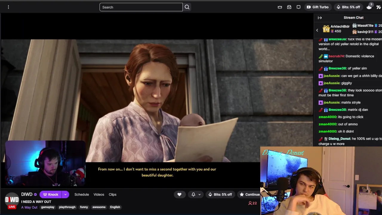Open the three-dot menu at top left
Screen dimensions: 382x215
tap(8, 7)
